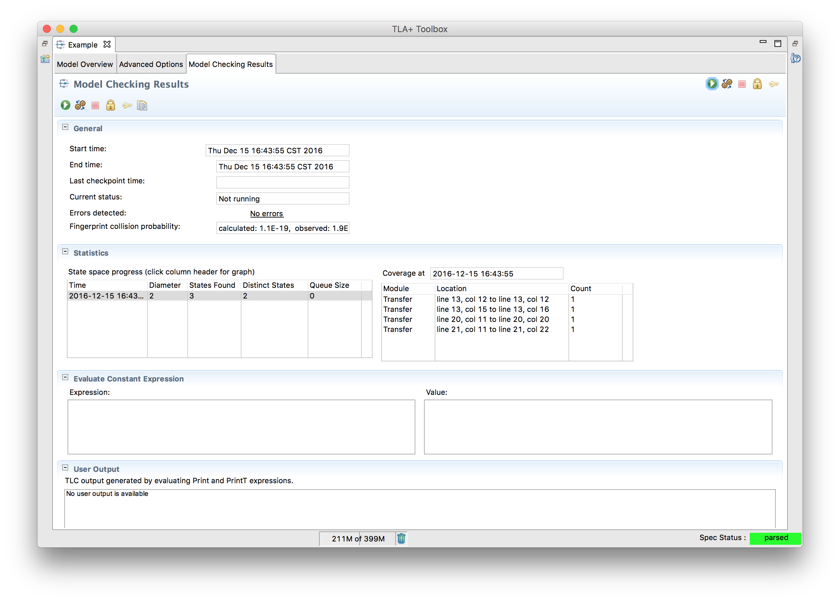
Task: Click the Start time field
Action: 277,151
